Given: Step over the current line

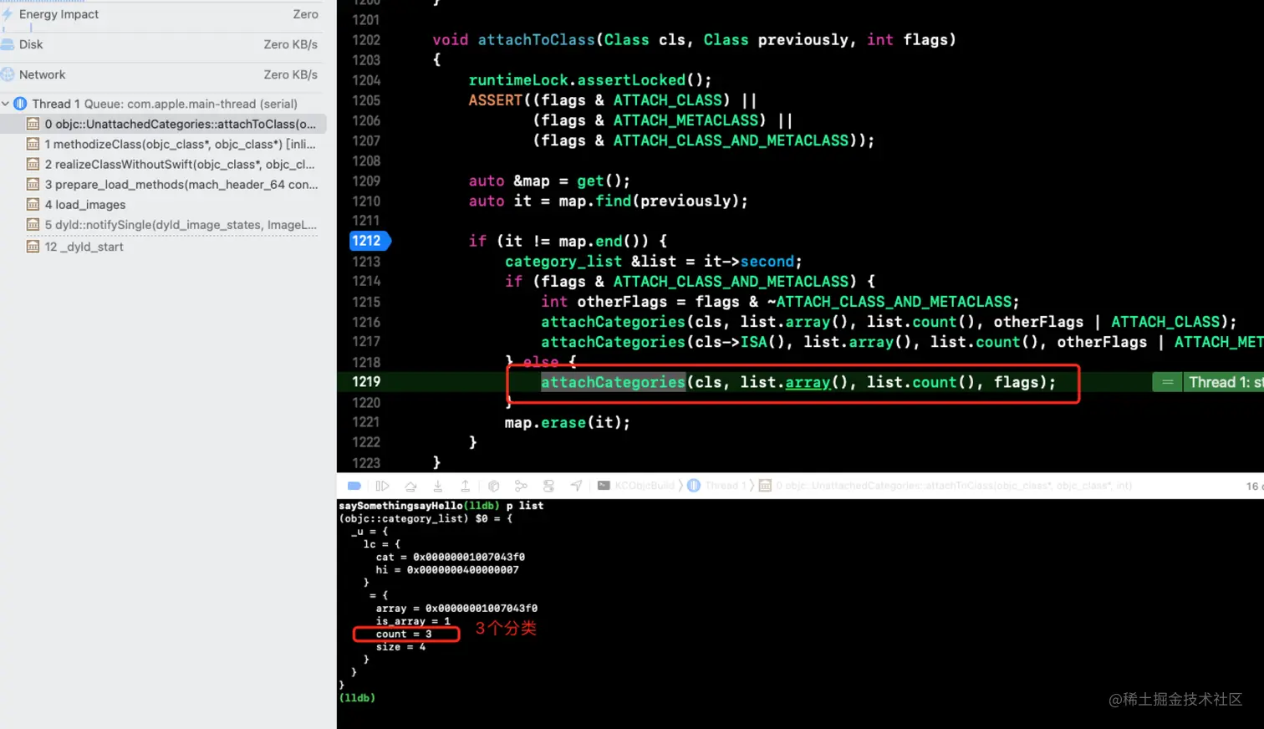Looking at the screenshot, I should click(x=410, y=486).
